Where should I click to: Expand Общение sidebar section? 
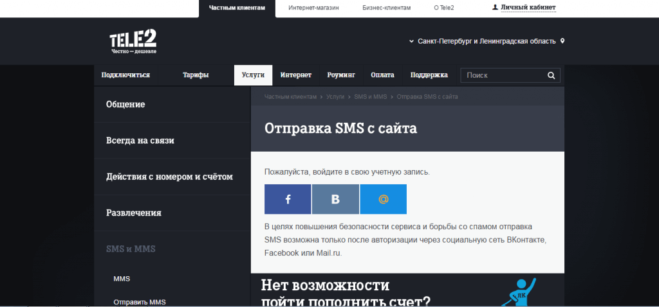[x=172, y=105]
